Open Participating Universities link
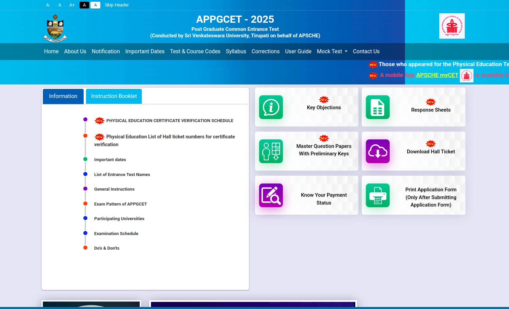The width and height of the screenshot is (509, 309). point(119,219)
